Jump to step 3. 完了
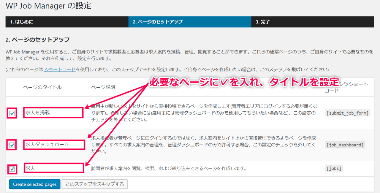380x193 pixels. [313, 22]
